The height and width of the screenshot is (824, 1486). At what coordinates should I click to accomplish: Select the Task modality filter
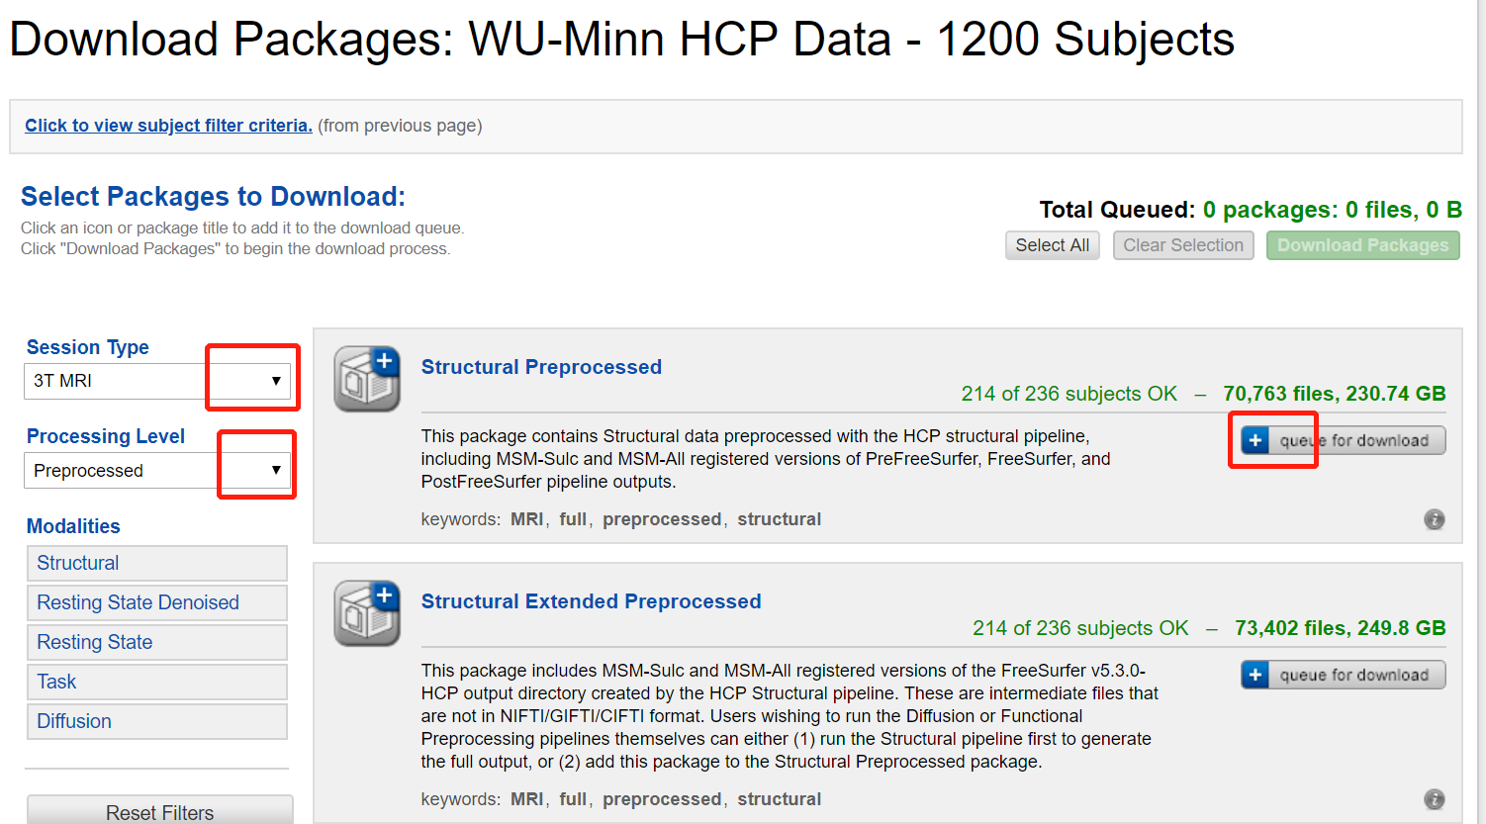[x=157, y=682]
